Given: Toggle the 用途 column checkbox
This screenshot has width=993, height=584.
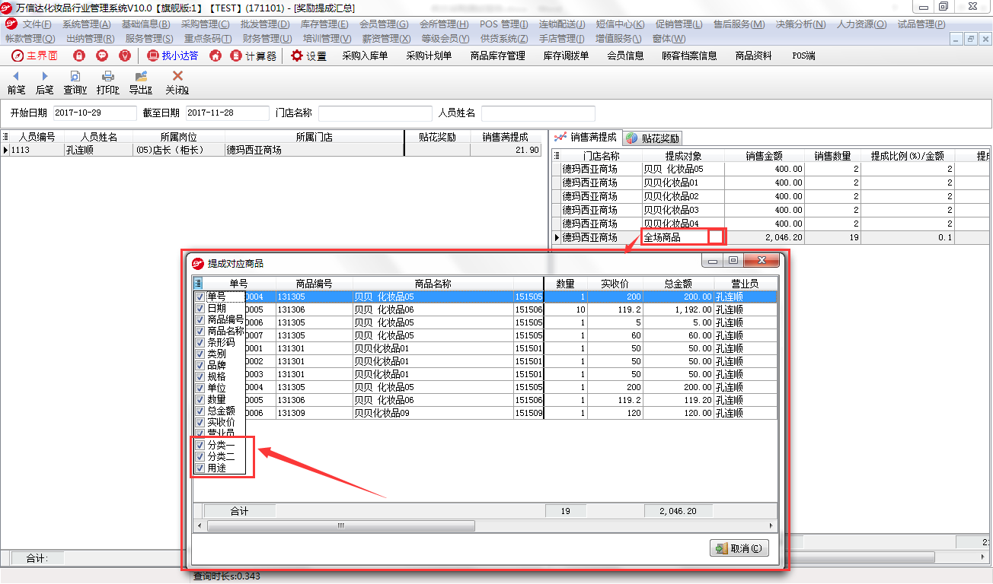Looking at the screenshot, I should pyautogui.click(x=200, y=468).
